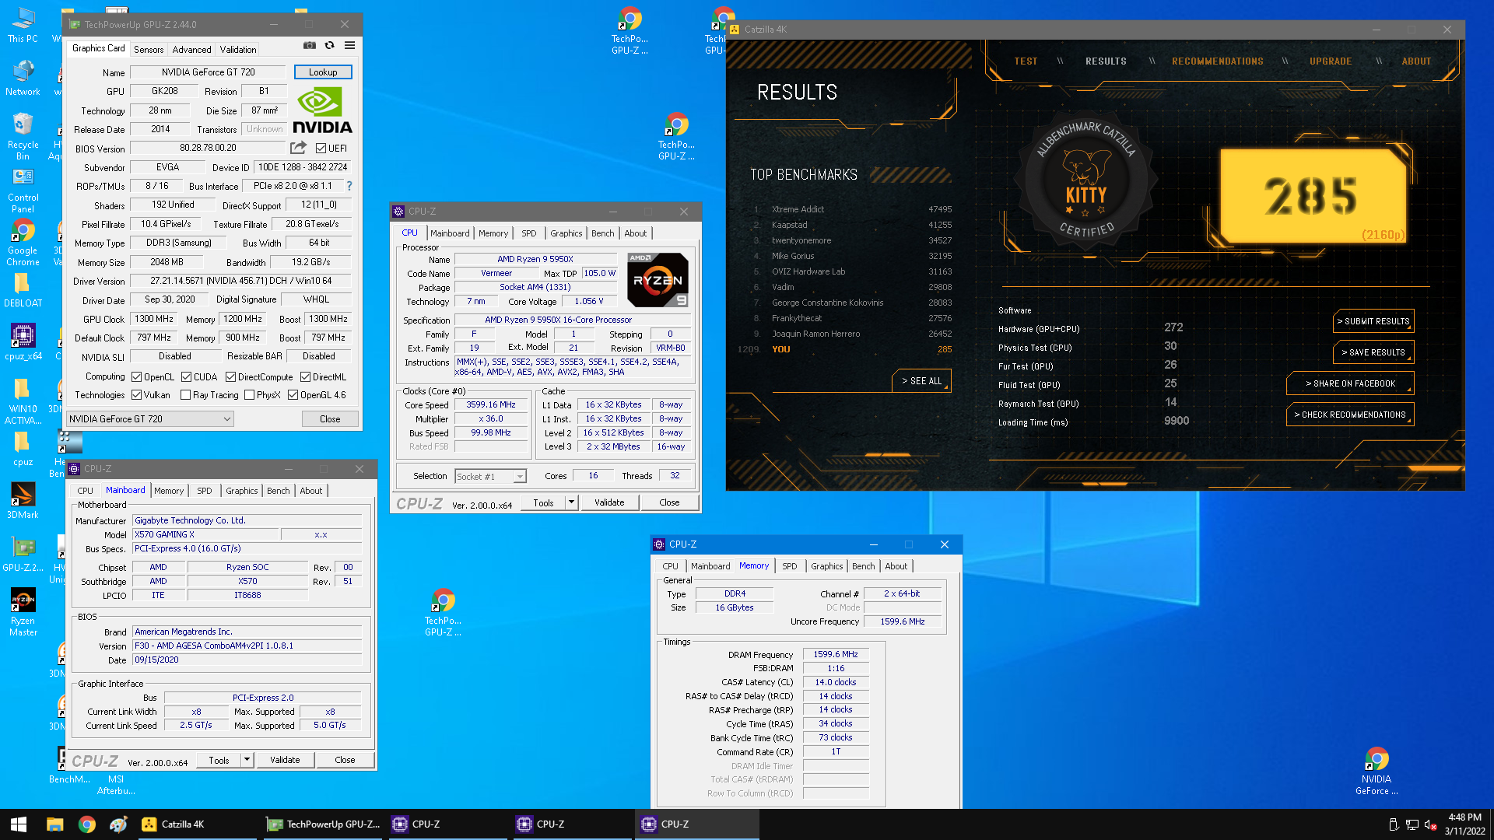
Task: Open the Bench tab in CPU-Z CPU window
Action: [x=602, y=233]
